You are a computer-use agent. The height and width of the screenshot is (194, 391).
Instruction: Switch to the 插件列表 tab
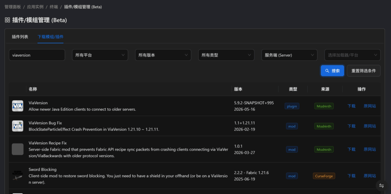click(20, 37)
